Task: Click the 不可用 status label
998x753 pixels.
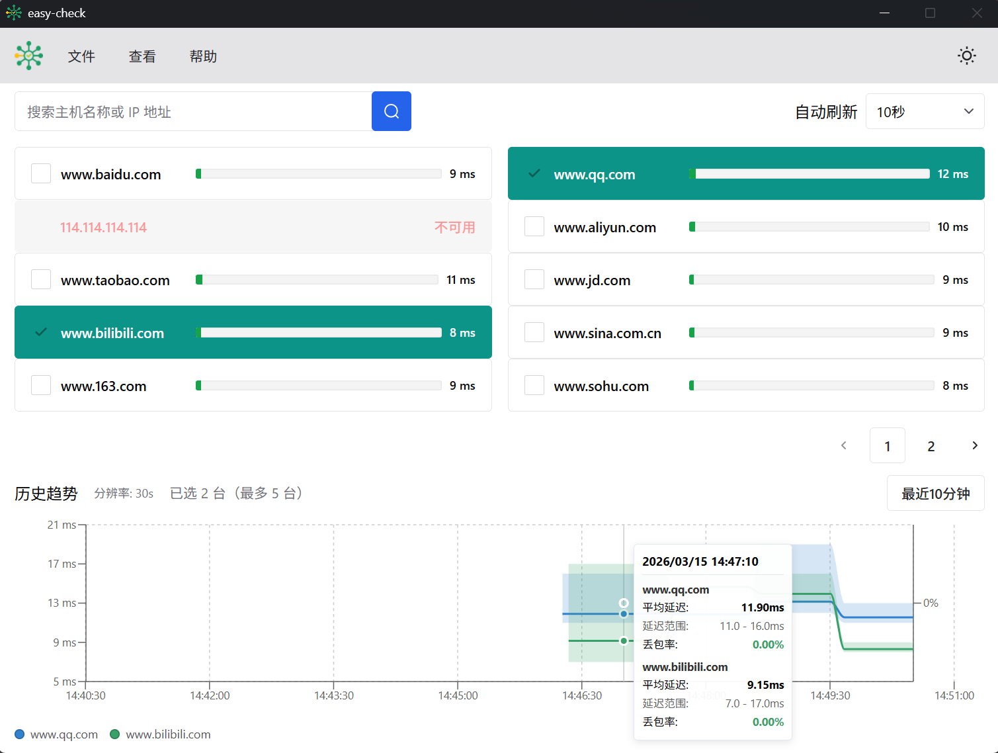Action: click(x=455, y=227)
